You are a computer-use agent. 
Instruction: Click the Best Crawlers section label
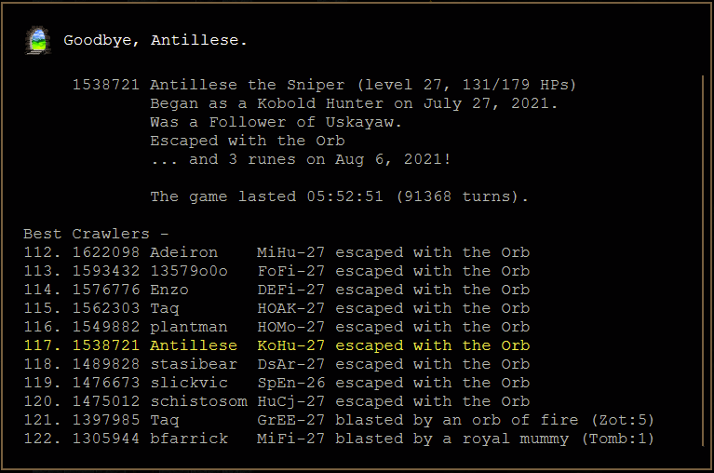[96, 234]
